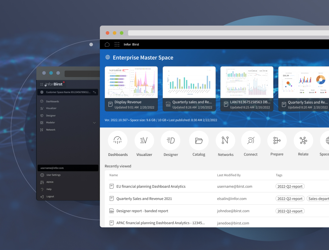Click the grid icon beside Infor Birst logo
The image size is (329, 250).
[41, 84]
